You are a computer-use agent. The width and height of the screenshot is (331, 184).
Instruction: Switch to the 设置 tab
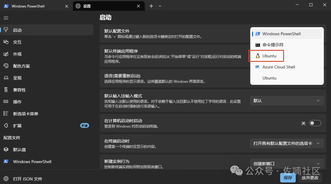109,6
